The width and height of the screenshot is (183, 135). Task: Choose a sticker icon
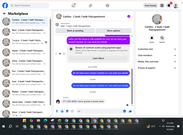(x=67, y=111)
